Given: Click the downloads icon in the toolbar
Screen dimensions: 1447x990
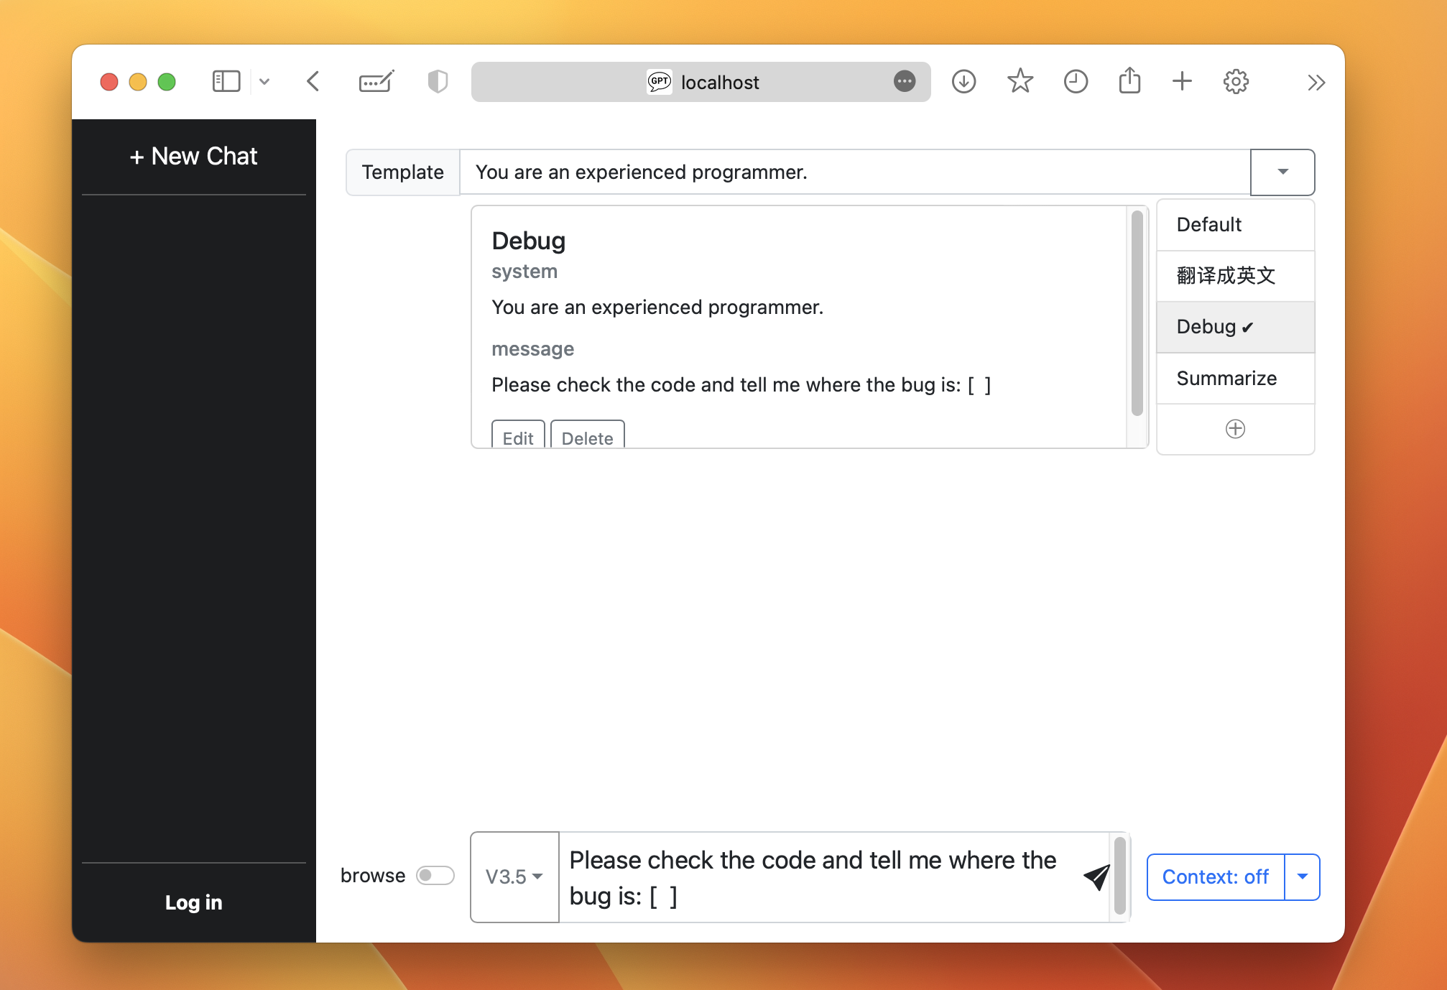Looking at the screenshot, I should point(963,81).
